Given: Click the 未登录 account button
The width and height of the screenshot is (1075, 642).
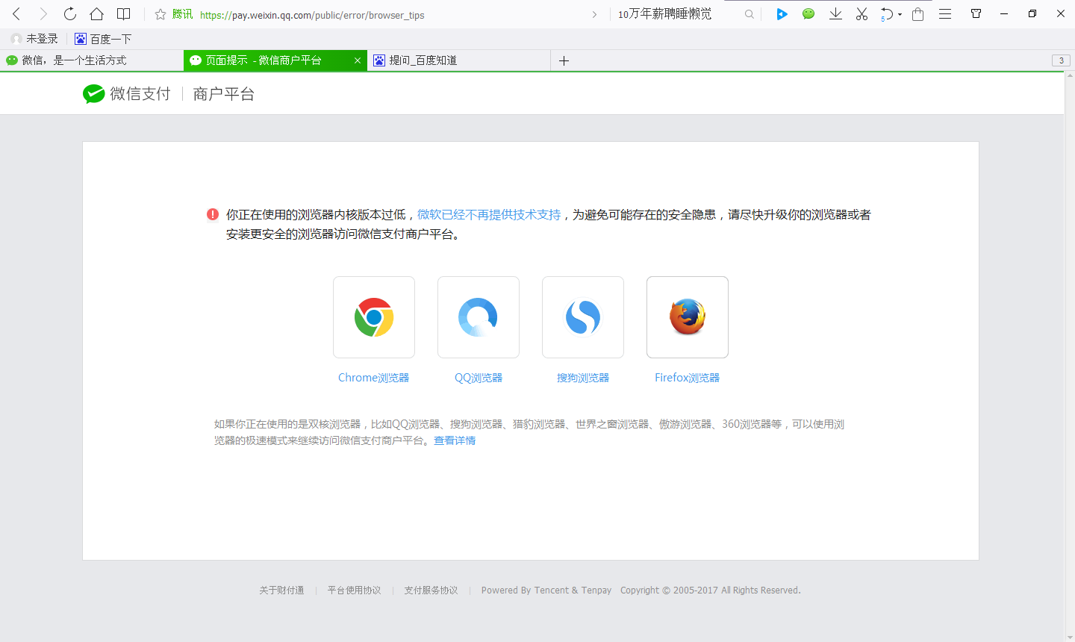Looking at the screenshot, I should (x=34, y=39).
